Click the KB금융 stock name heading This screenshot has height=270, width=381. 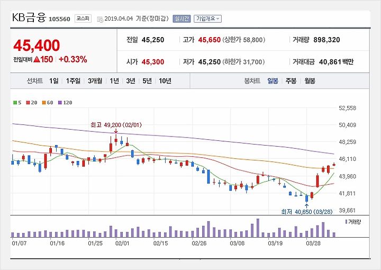coord(29,18)
